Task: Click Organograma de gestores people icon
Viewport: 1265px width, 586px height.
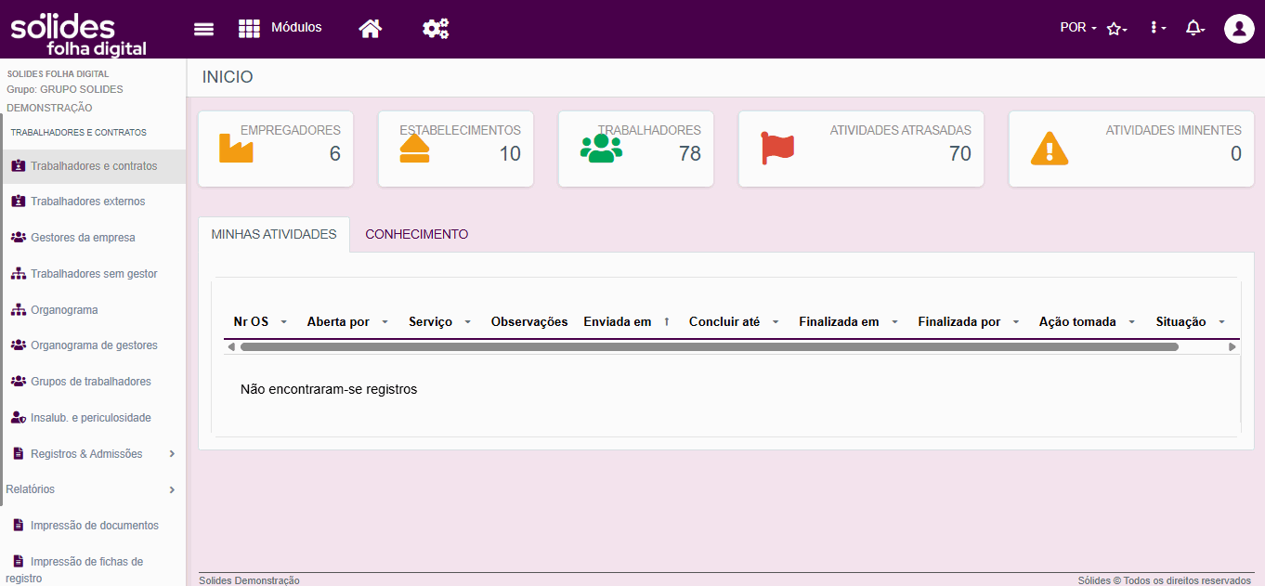Action: click(x=18, y=345)
